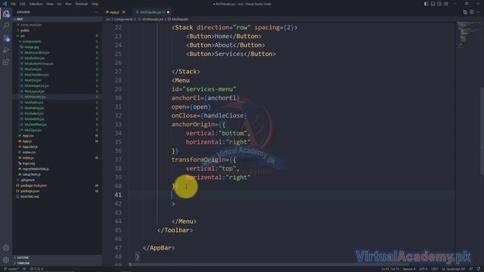484x272 pixels.
Task: Click Components in the breadcrumb path
Action: (123, 19)
